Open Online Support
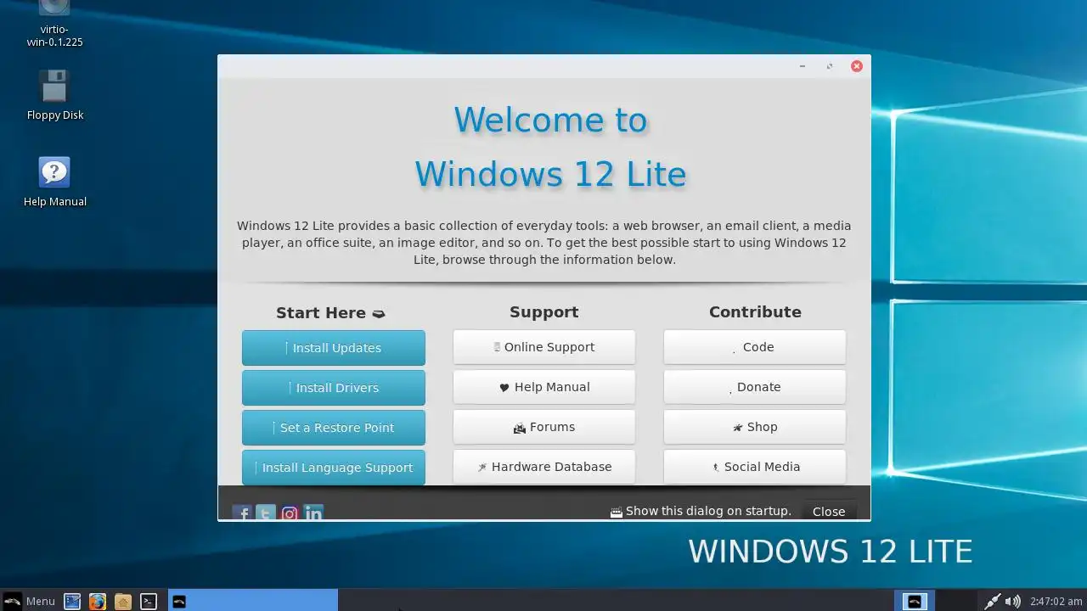This screenshot has height=611, width=1087. (544, 347)
